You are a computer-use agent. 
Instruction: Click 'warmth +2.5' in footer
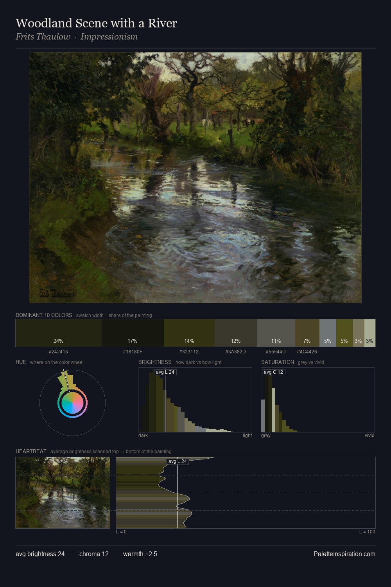click(x=140, y=554)
